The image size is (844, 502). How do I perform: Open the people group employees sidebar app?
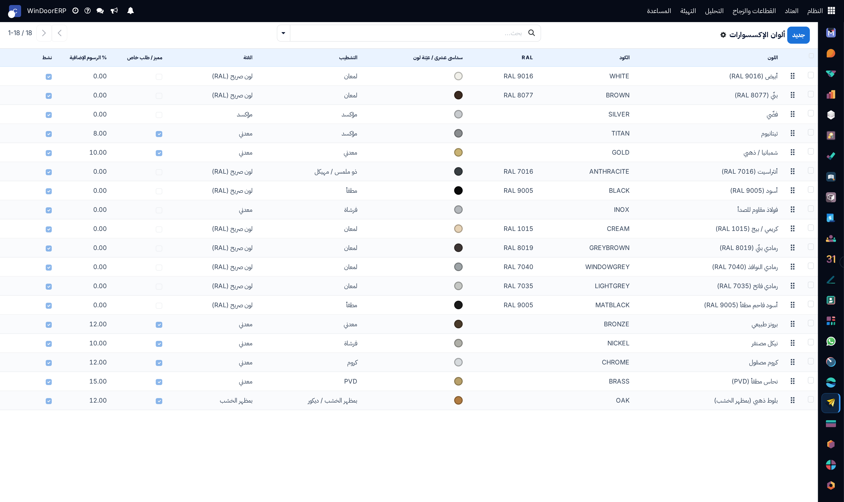pos(831,238)
